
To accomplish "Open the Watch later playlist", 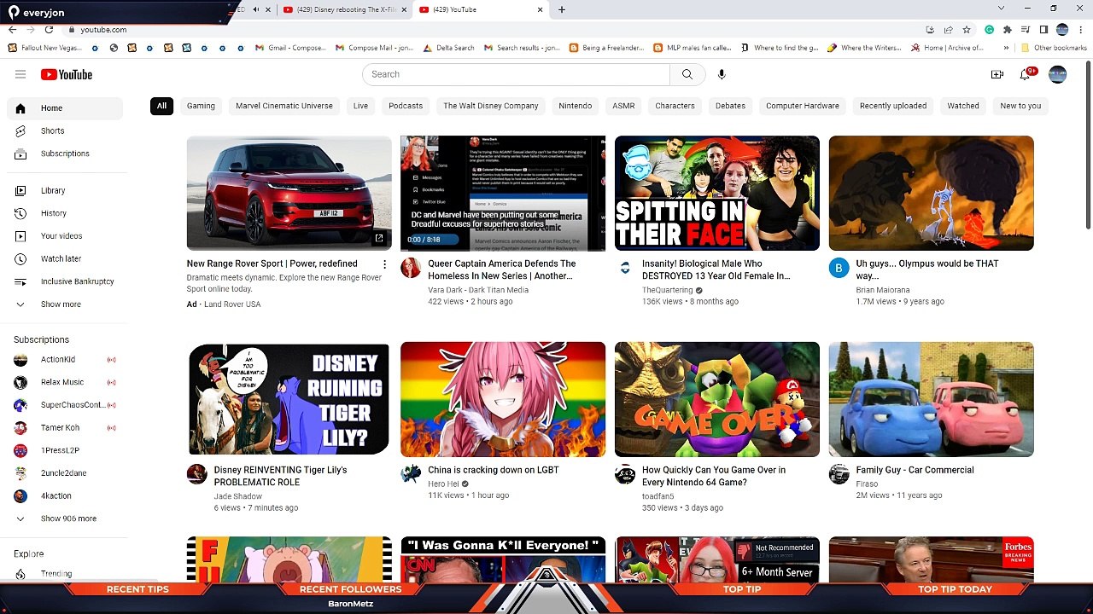I will point(65,258).
